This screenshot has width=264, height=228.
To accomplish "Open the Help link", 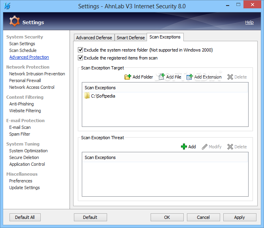I will pos(249,22).
